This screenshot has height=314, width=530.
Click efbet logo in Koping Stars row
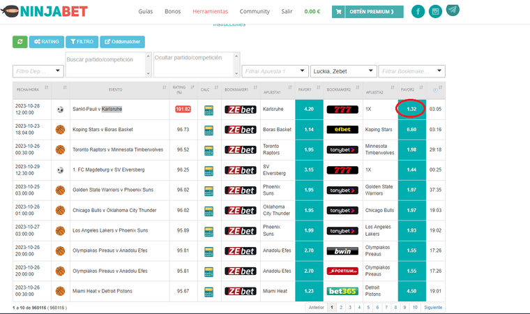pos(342,129)
